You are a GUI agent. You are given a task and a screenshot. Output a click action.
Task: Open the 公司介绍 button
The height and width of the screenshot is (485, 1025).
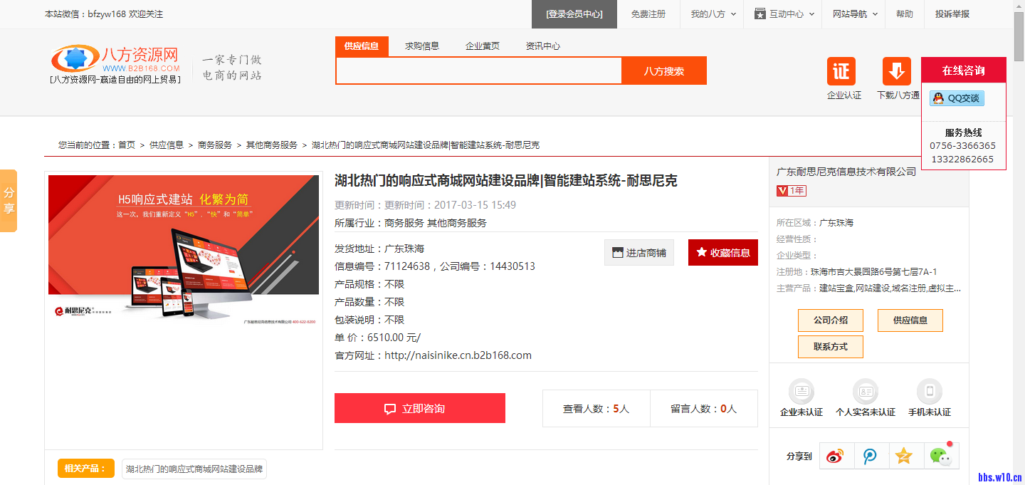(x=831, y=320)
